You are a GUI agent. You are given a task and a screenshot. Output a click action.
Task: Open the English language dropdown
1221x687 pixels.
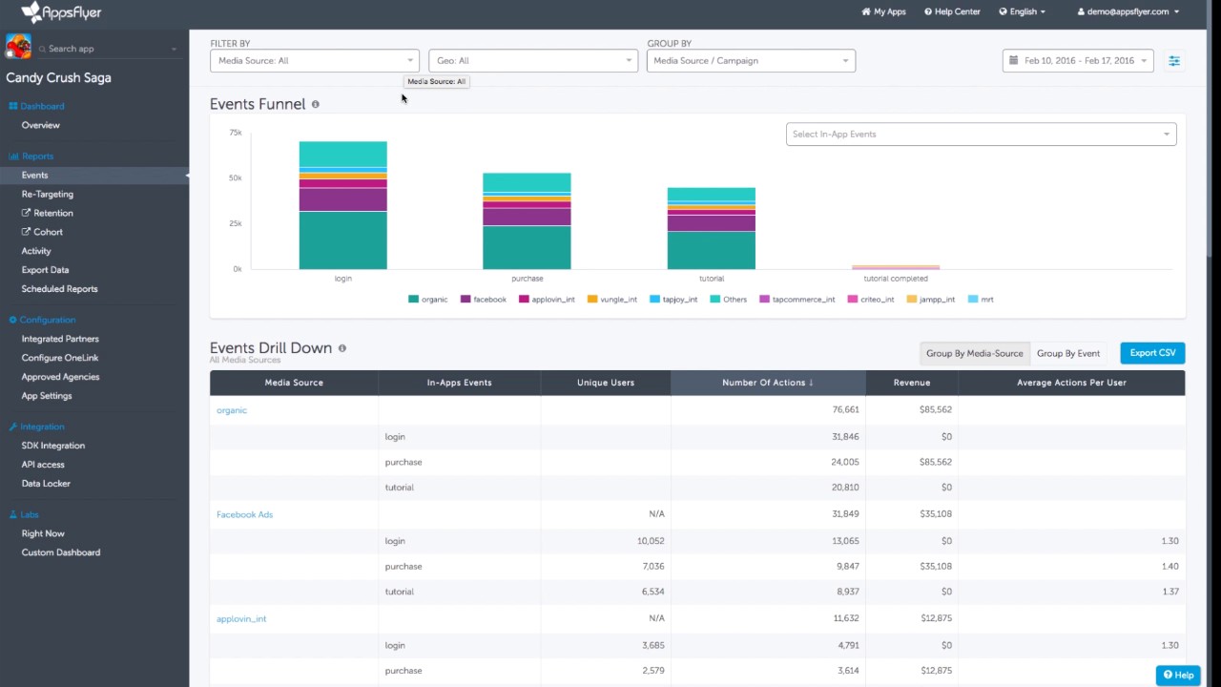[1022, 11]
